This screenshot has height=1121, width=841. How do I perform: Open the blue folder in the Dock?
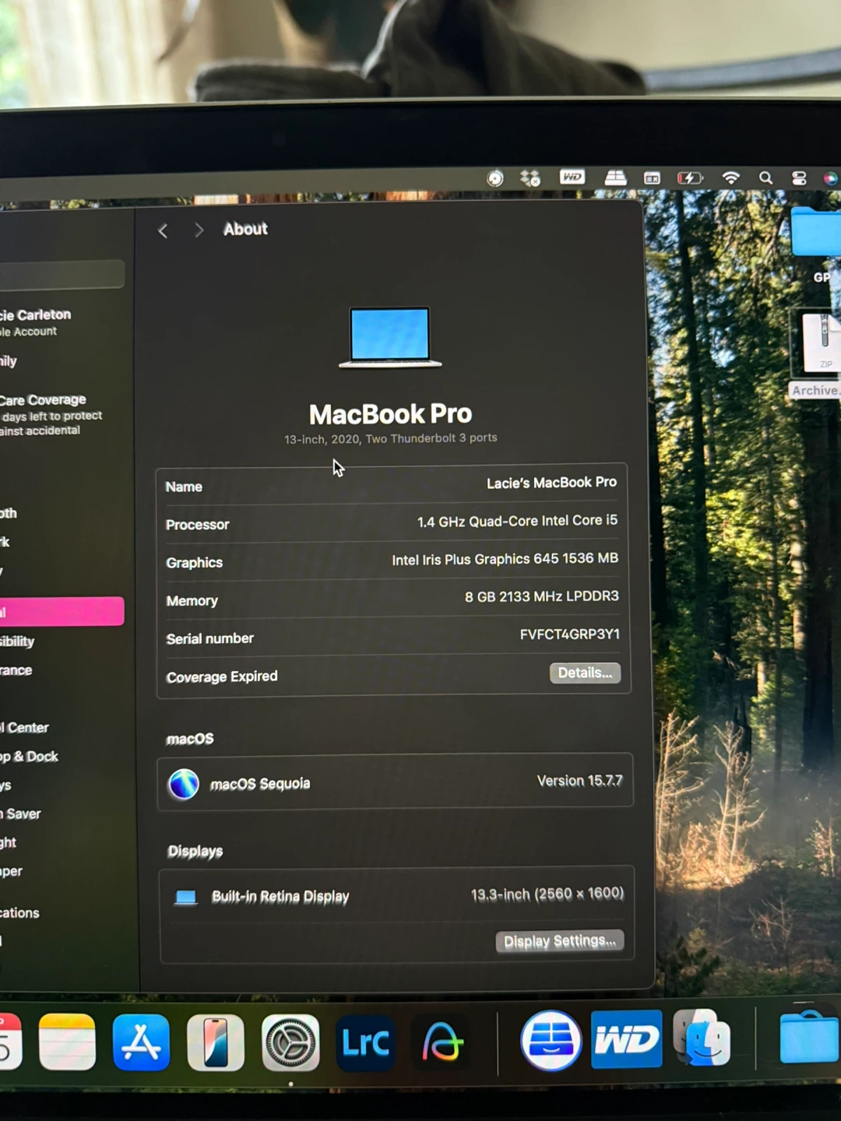tap(809, 1036)
